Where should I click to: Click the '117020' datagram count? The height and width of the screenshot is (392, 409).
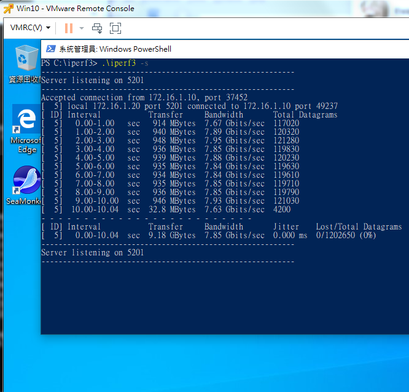(286, 123)
